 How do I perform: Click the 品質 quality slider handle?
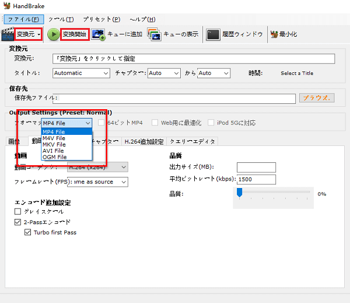pos(240,193)
